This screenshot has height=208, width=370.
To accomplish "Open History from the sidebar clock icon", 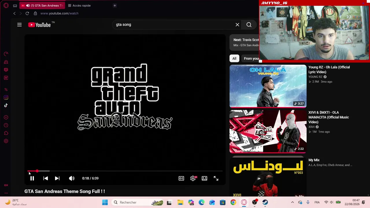I will coord(6,125).
